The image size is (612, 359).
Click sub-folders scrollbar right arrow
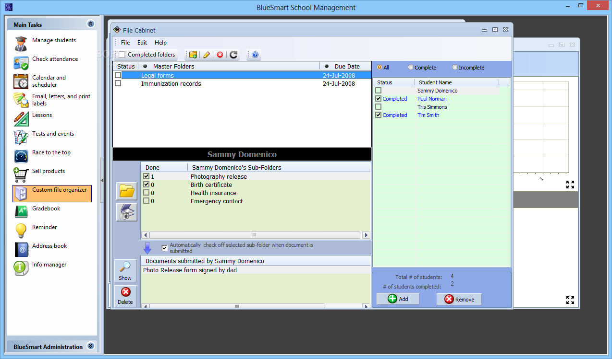click(x=366, y=235)
